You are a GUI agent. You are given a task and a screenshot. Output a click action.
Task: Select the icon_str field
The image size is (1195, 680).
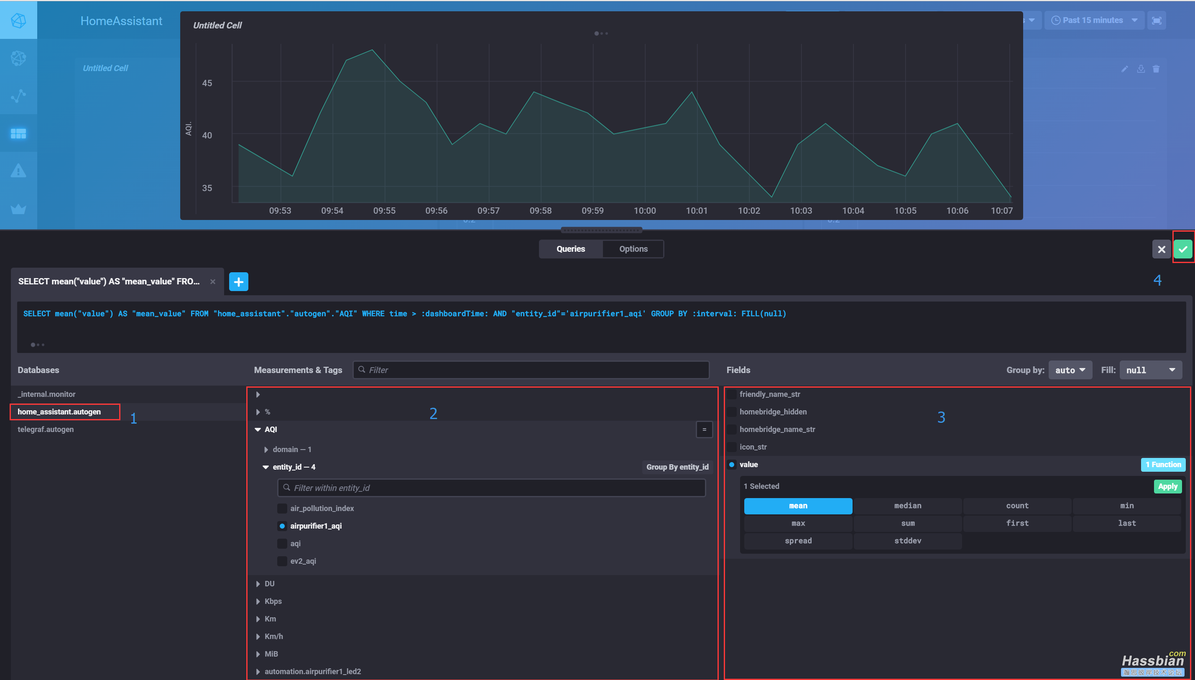click(731, 447)
